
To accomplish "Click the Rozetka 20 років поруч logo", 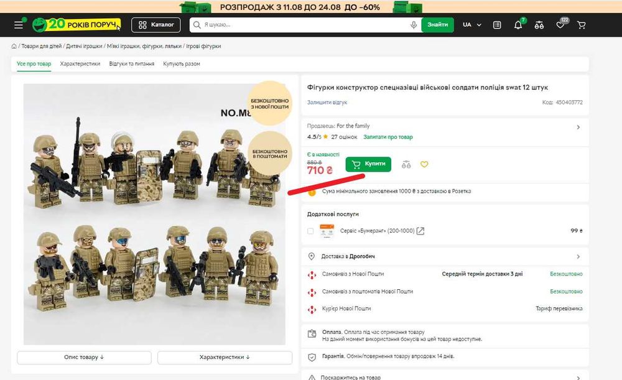I will point(77,25).
